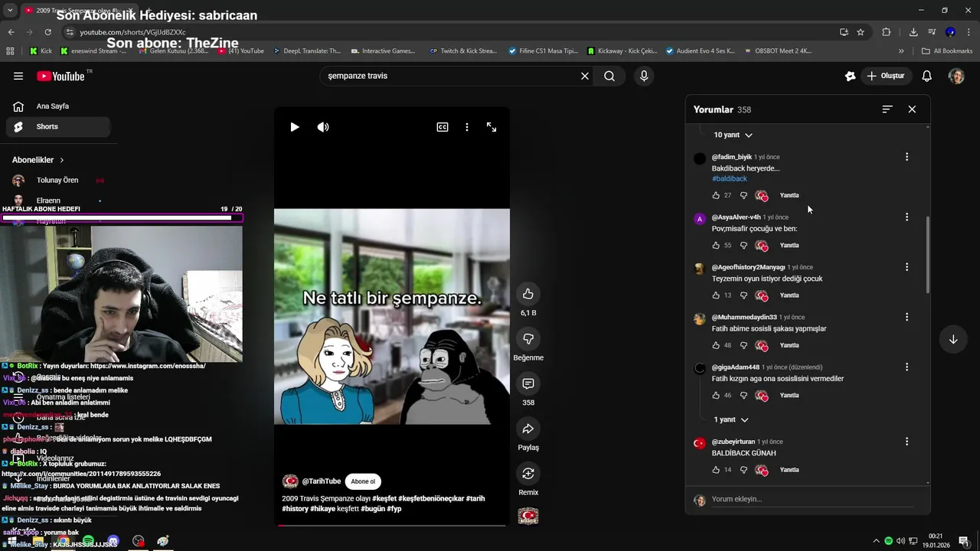This screenshot has height=551, width=980.
Task: Click the search magnifier button
Action: (x=609, y=76)
